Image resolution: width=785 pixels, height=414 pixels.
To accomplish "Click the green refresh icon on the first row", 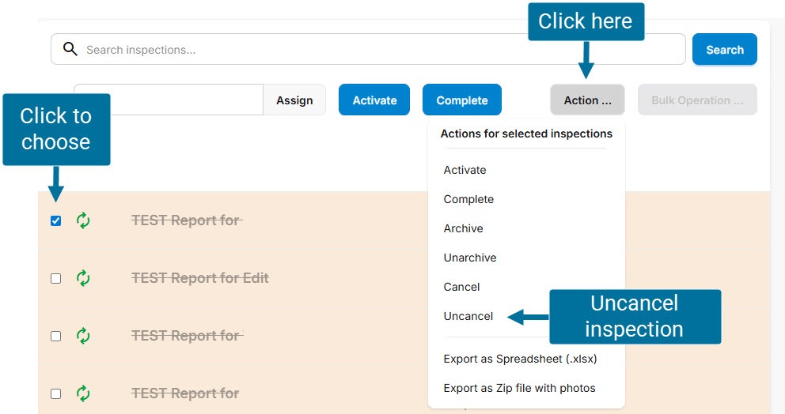I will point(83,220).
